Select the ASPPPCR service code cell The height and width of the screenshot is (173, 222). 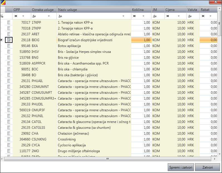(x=44, y=63)
